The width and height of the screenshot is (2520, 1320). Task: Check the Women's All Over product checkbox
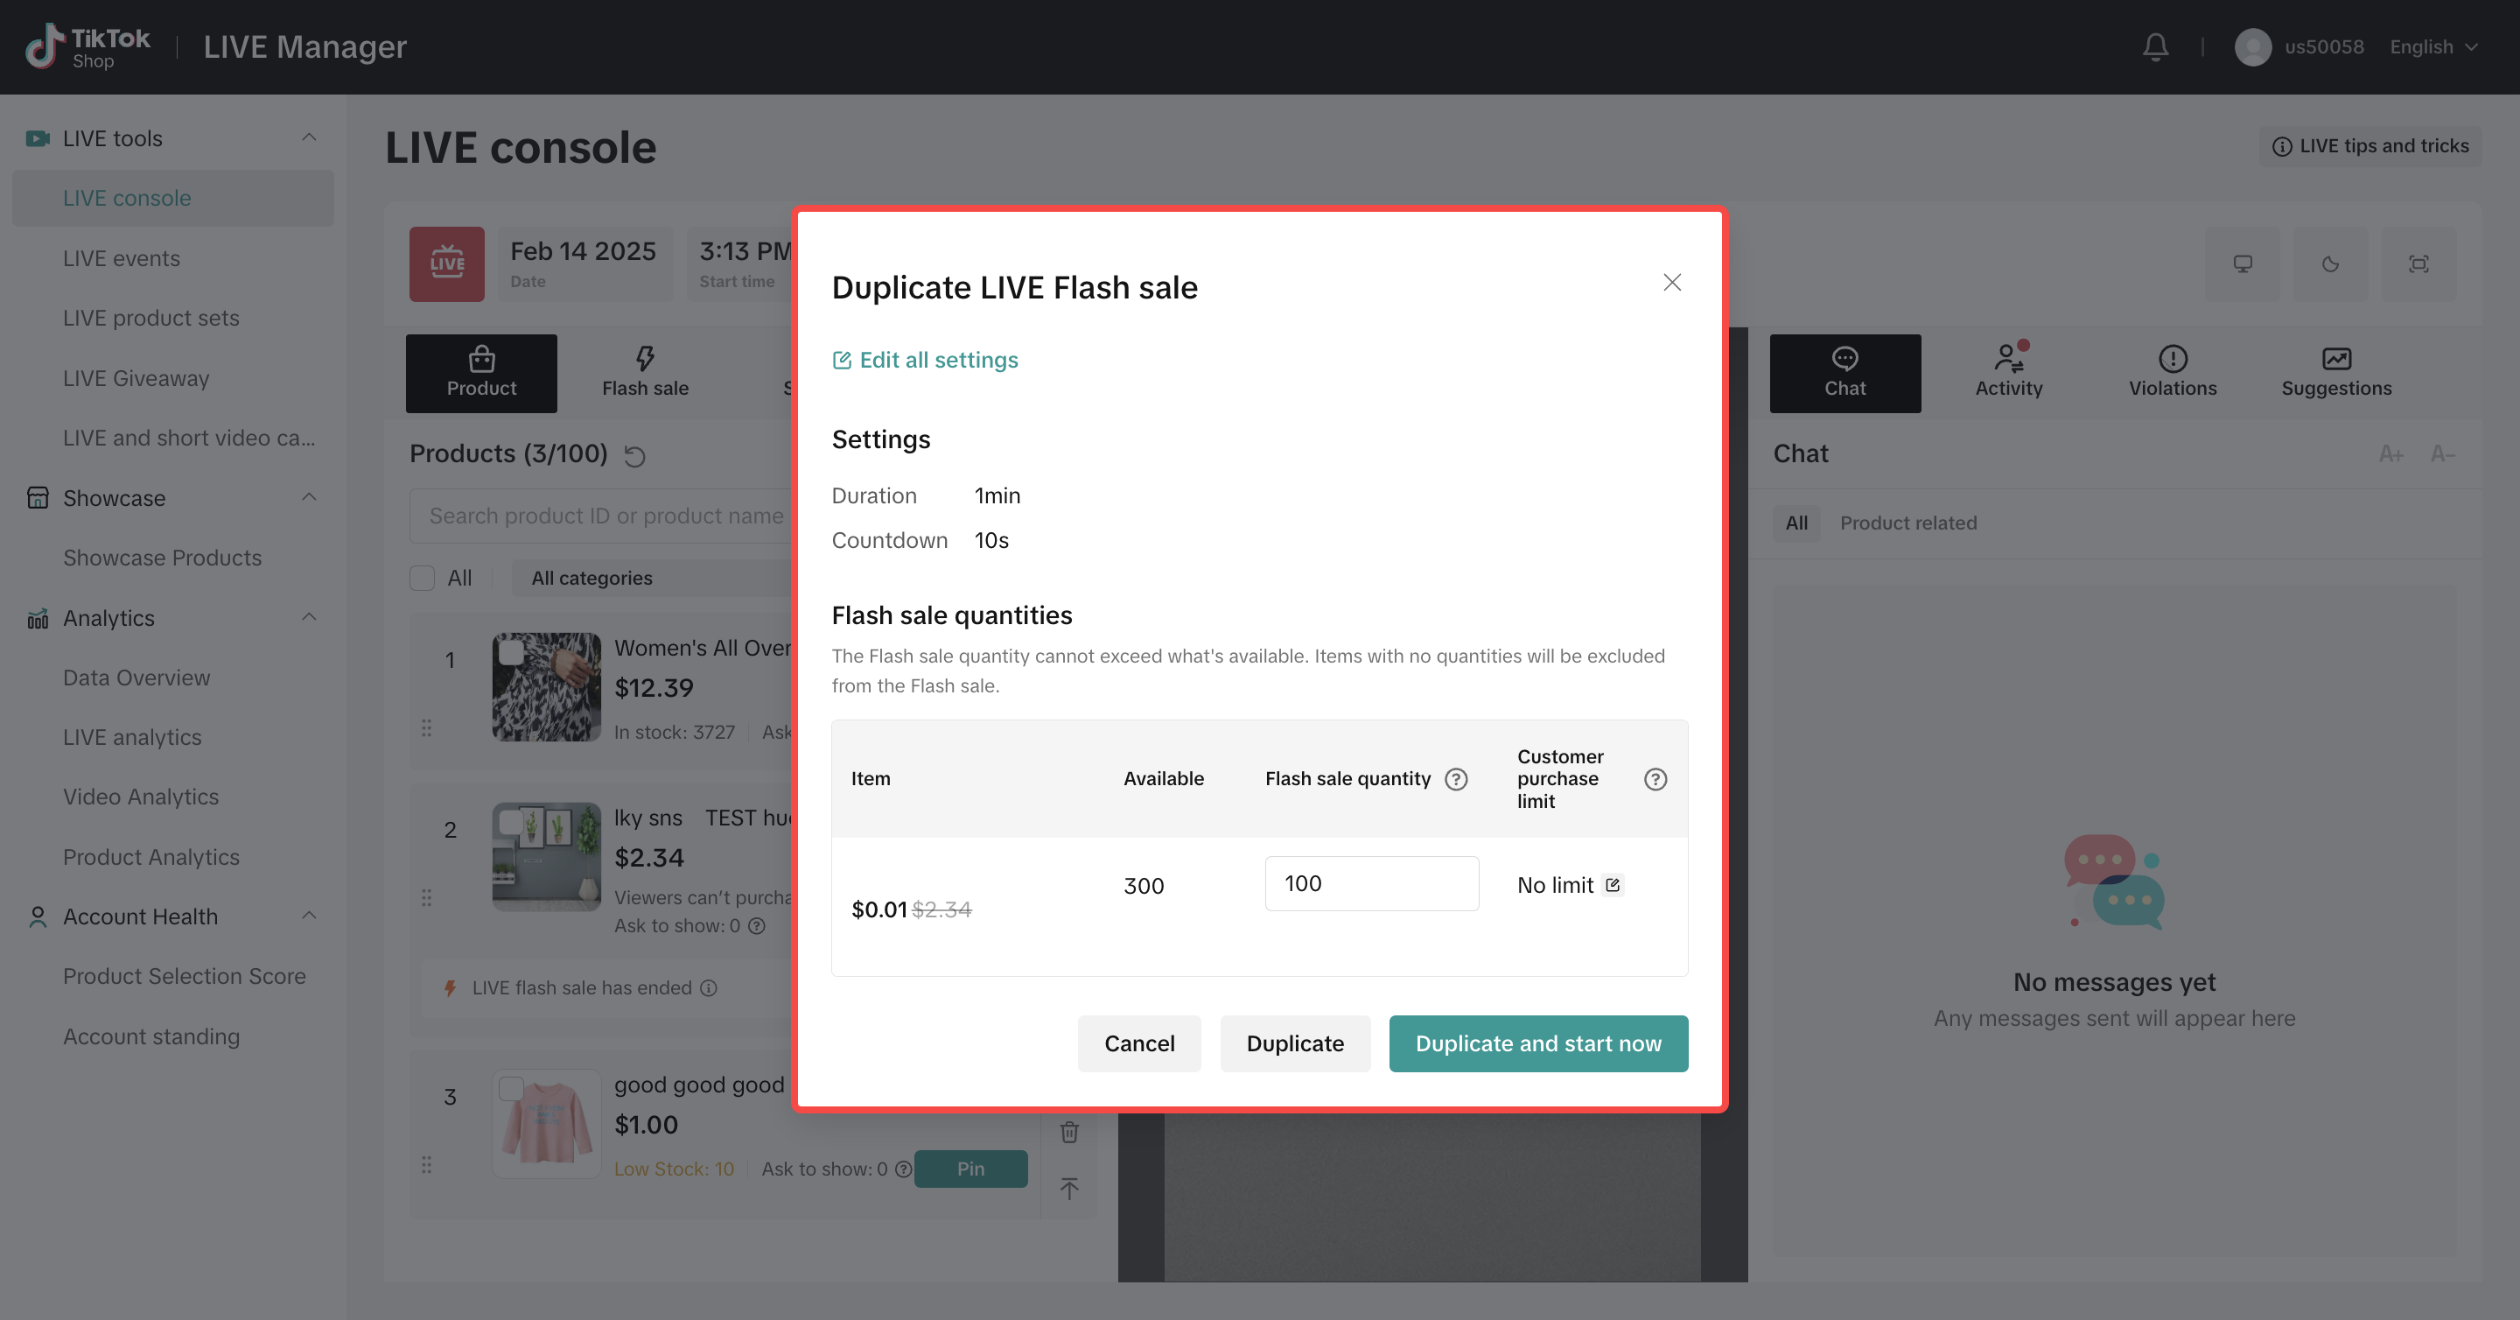(x=511, y=651)
